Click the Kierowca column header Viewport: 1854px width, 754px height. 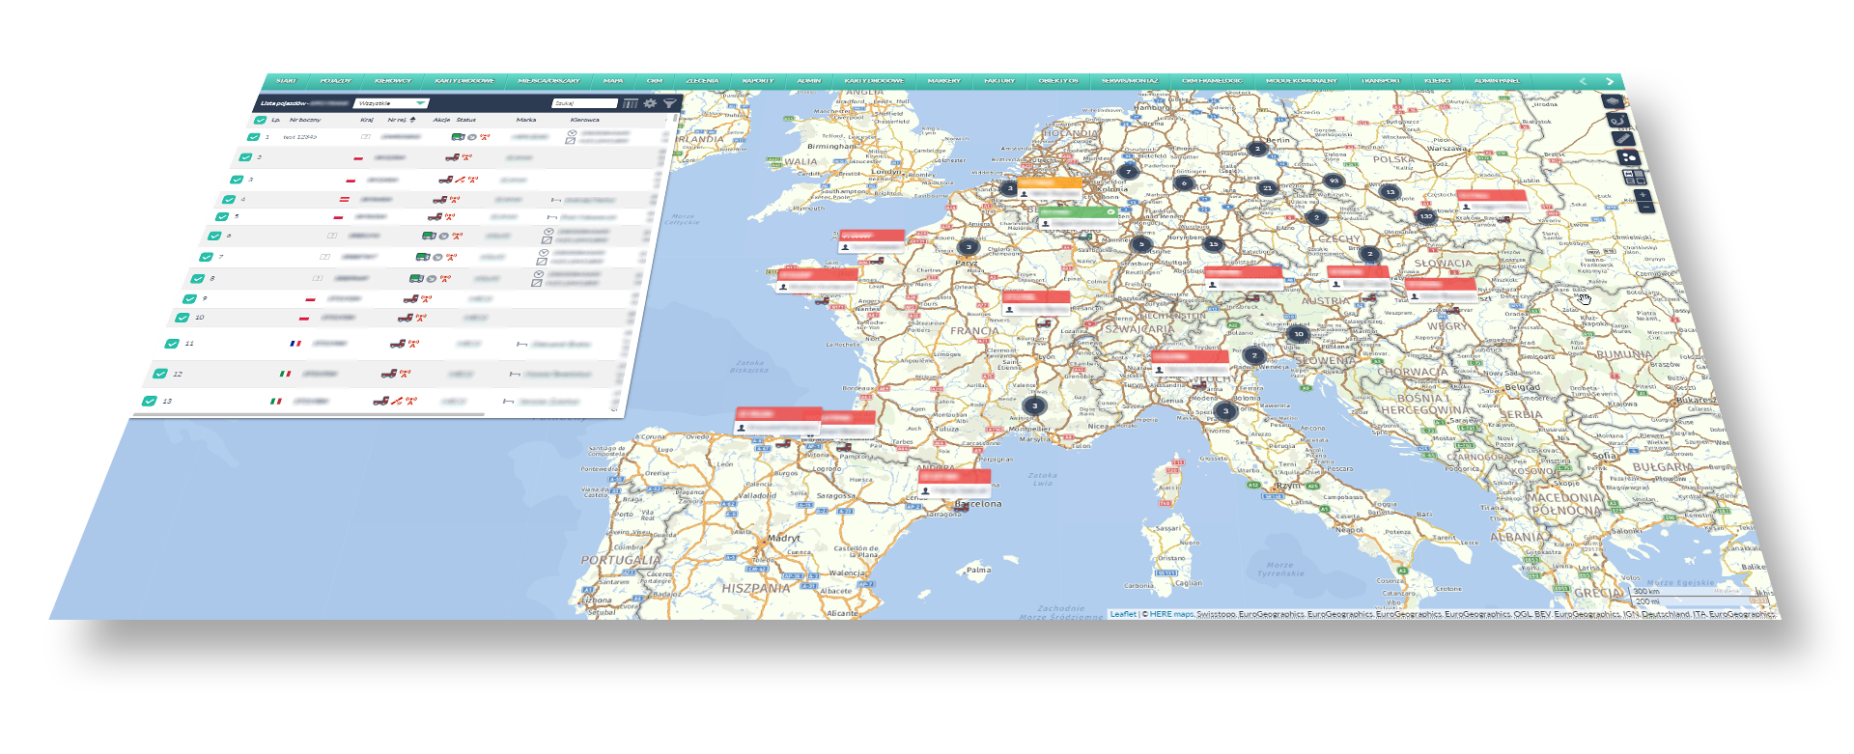pyautogui.click(x=585, y=120)
